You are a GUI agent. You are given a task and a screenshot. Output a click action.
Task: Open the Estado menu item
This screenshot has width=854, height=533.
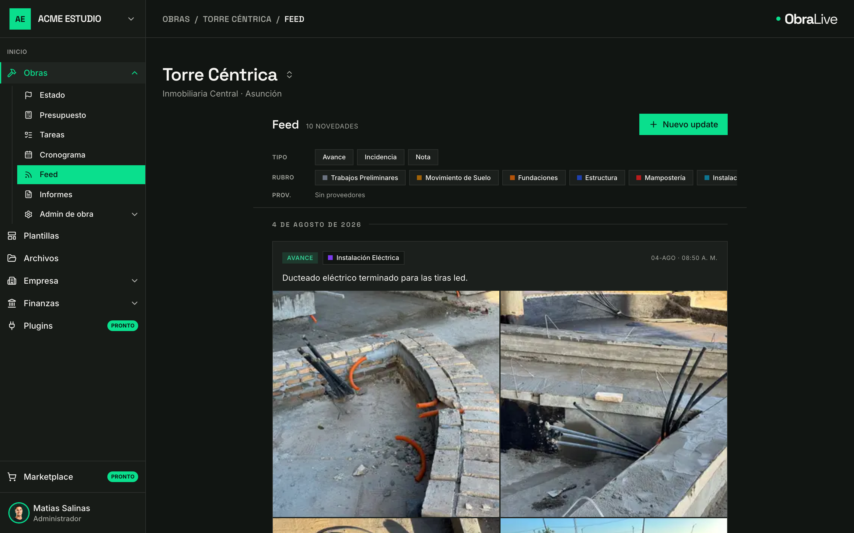(x=81, y=95)
